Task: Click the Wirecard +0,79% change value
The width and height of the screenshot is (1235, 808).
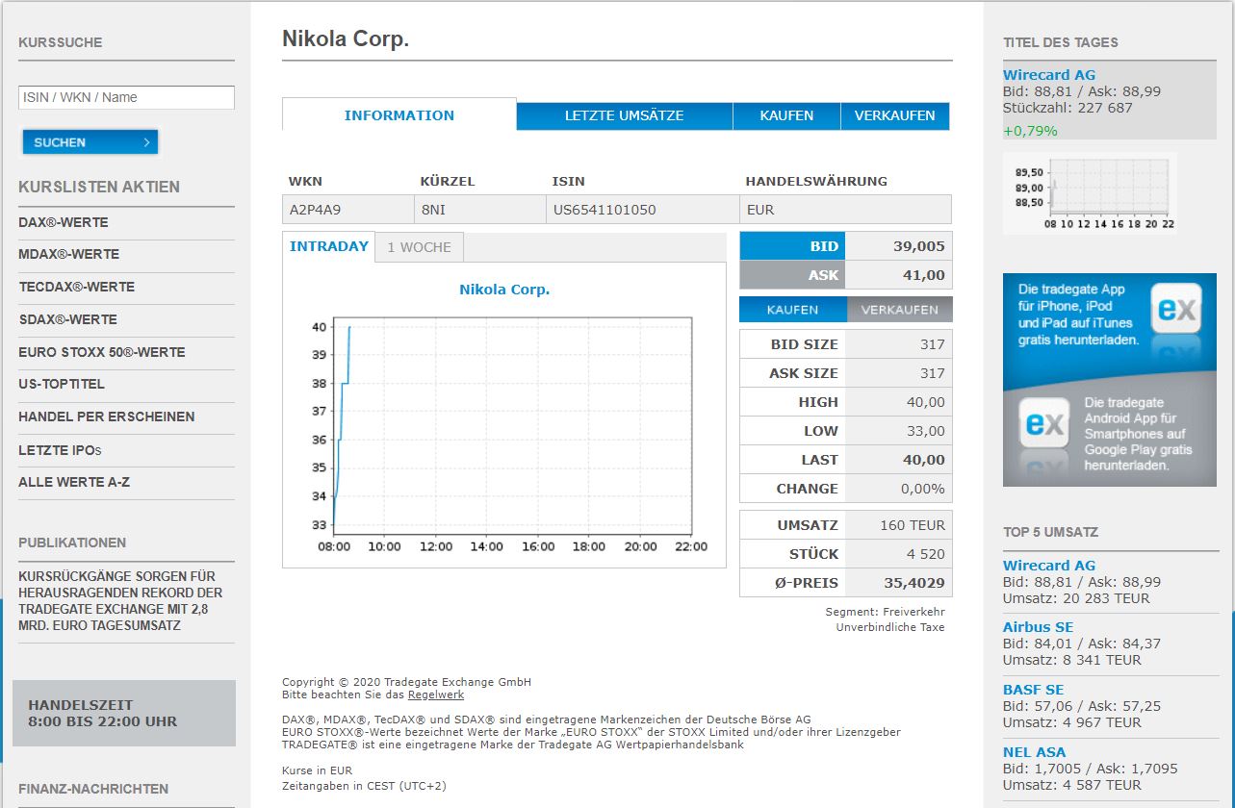Action: pyautogui.click(x=1030, y=131)
